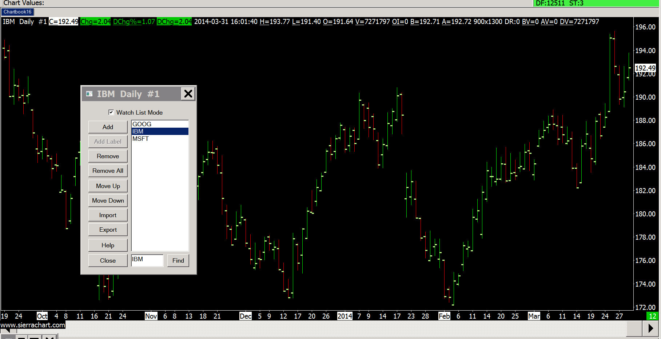Click the Mar label on the time axis
The image size is (661, 339).
534,316
